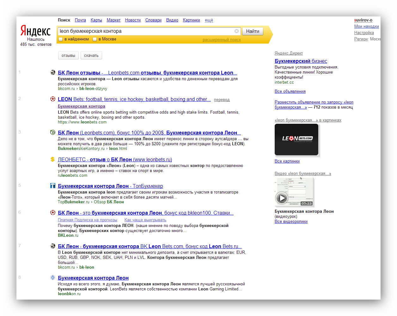Click the BKLeon.ru green URL
Viewport: 397px width, 316px height.
68,236
